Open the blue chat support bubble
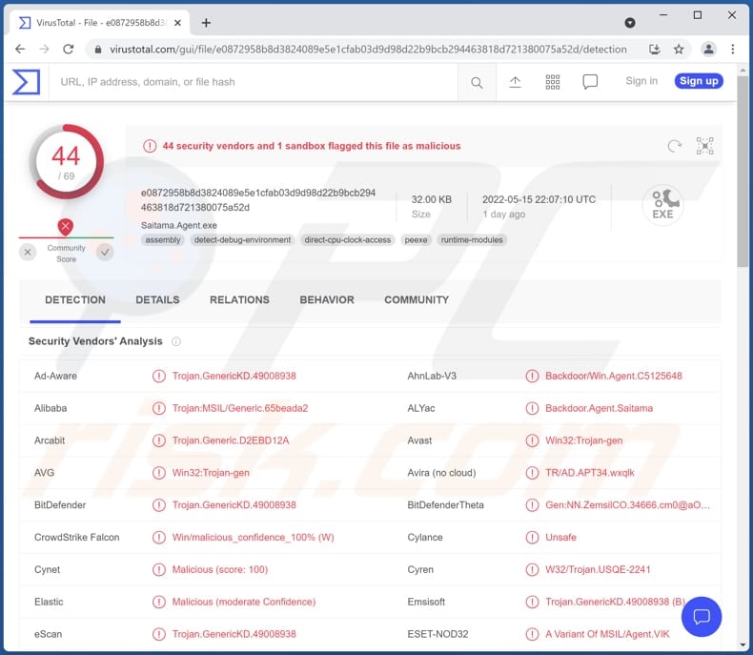 point(702,617)
